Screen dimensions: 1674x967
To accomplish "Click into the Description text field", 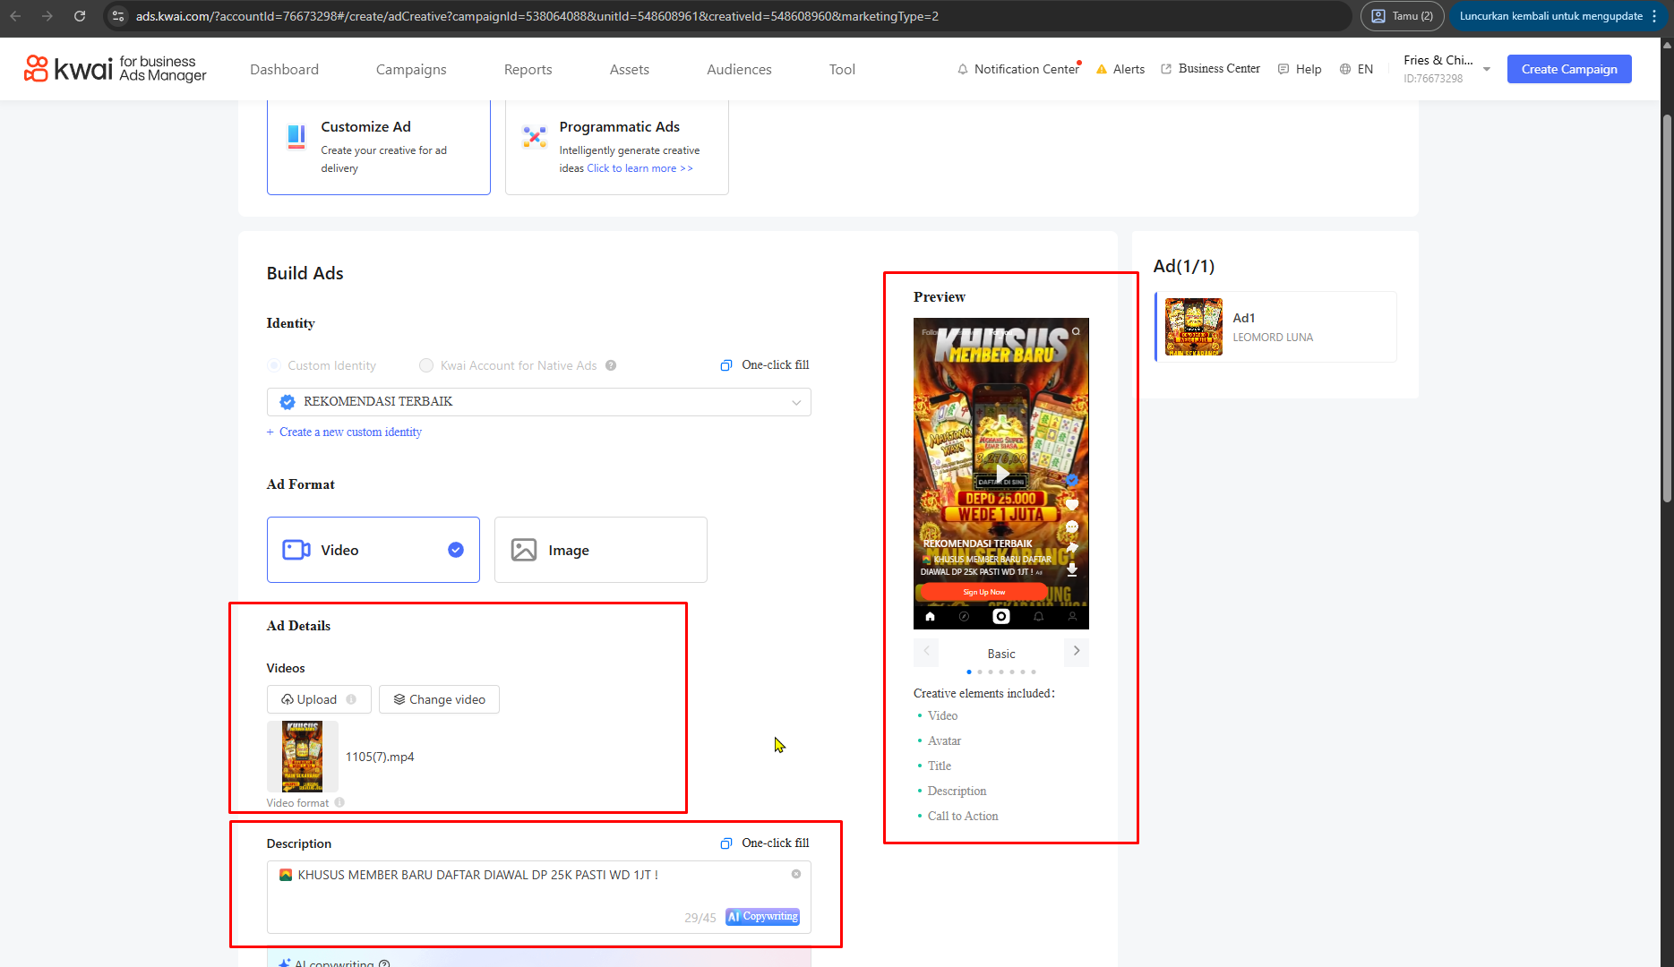I will (x=539, y=897).
